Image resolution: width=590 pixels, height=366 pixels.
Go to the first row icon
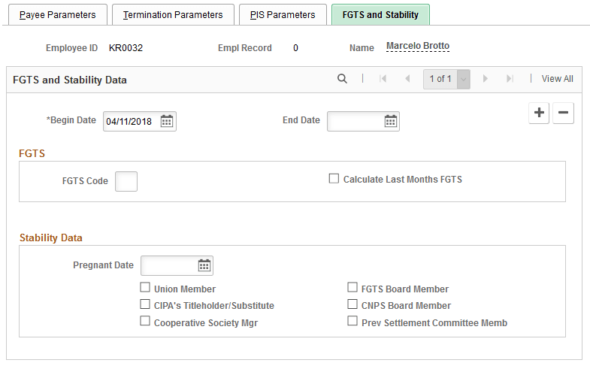[x=383, y=79]
